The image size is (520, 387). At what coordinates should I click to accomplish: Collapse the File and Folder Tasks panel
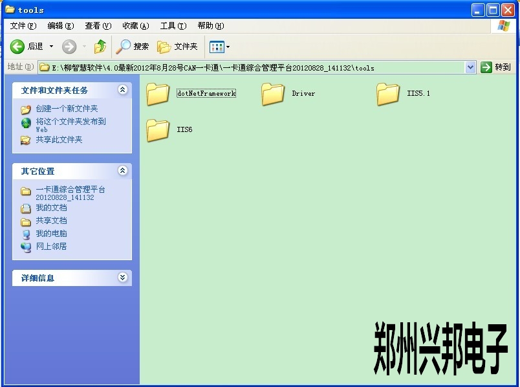(x=122, y=90)
